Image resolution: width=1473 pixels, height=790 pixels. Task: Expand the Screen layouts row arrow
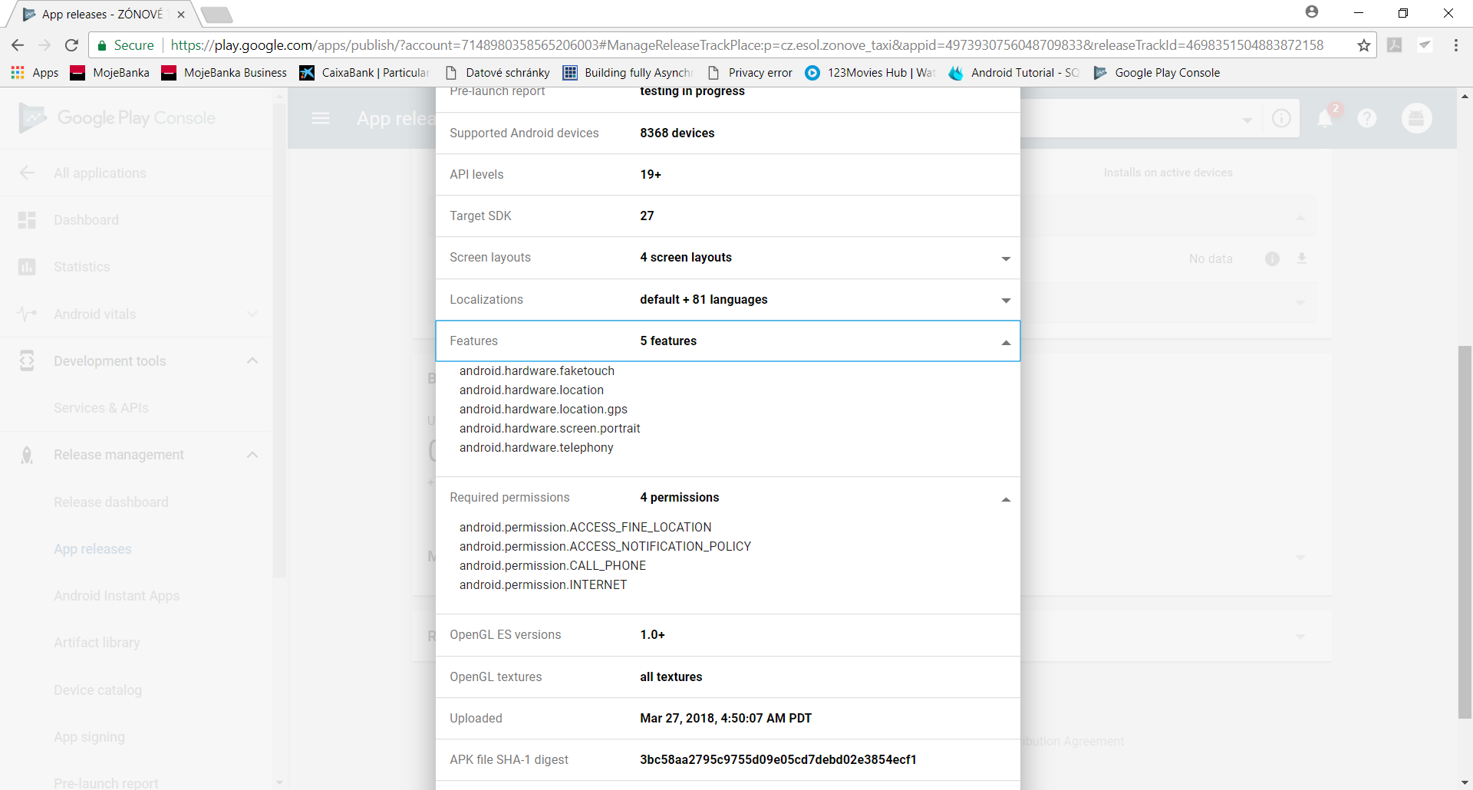[x=1006, y=258]
